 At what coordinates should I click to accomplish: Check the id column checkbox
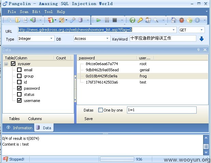point(19,82)
